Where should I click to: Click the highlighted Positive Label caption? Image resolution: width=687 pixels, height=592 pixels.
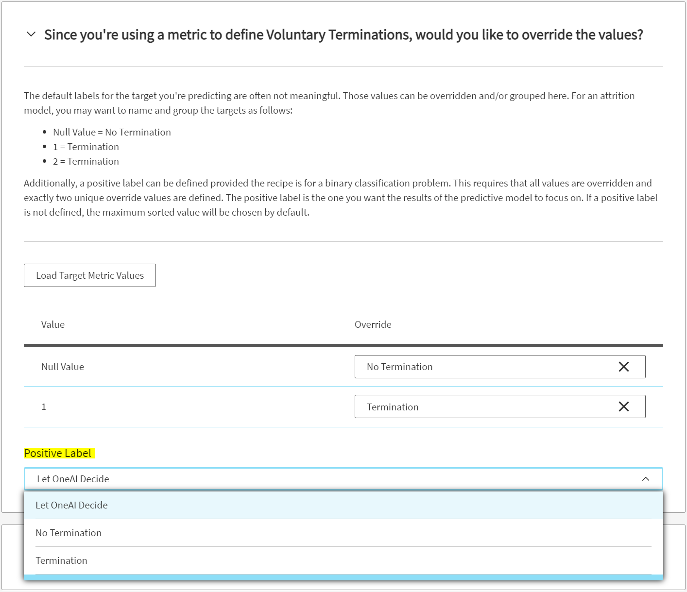tap(58, 453)
